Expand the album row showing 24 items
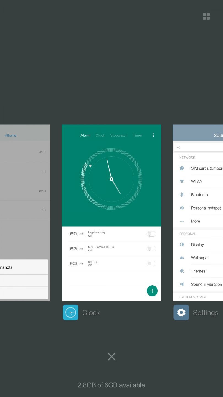This screenshot has height=397, width=223. [x=25, y=152]
